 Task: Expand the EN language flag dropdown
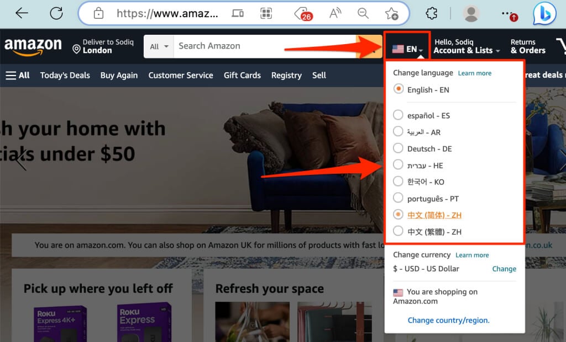407,49
